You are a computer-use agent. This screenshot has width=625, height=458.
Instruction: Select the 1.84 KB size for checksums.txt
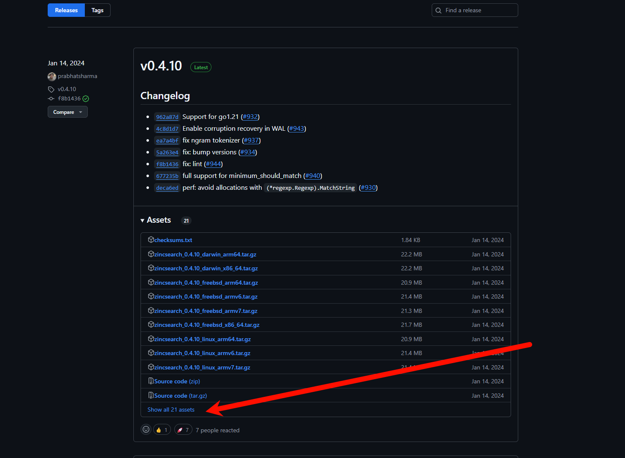(x=411, y=240)
